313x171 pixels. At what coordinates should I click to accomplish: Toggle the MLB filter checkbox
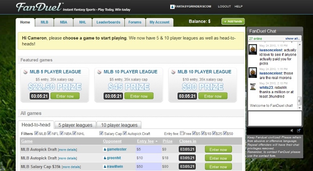coord(36,133)
